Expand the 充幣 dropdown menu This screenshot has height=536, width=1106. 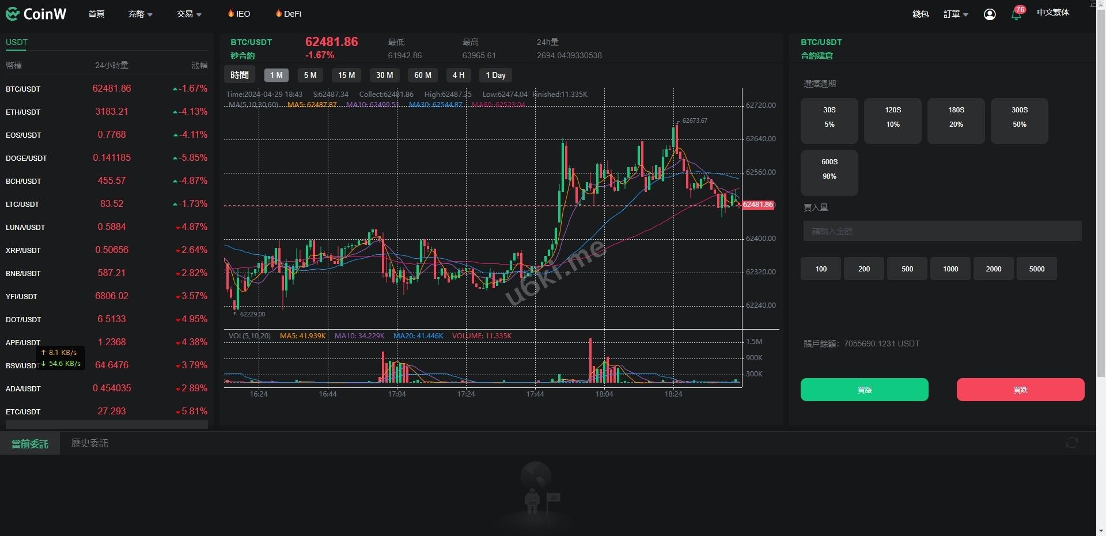140,14
